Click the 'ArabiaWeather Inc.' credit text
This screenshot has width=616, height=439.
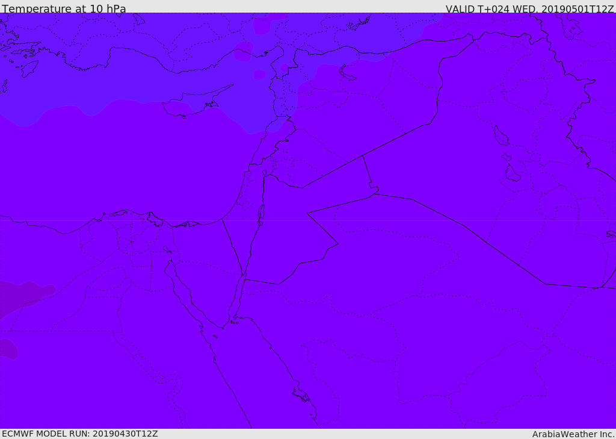(574, 434)
